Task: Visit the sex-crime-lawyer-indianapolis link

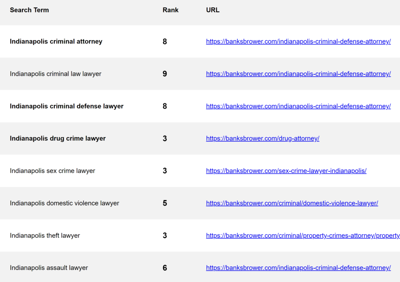Action: [x=286, y=171]
